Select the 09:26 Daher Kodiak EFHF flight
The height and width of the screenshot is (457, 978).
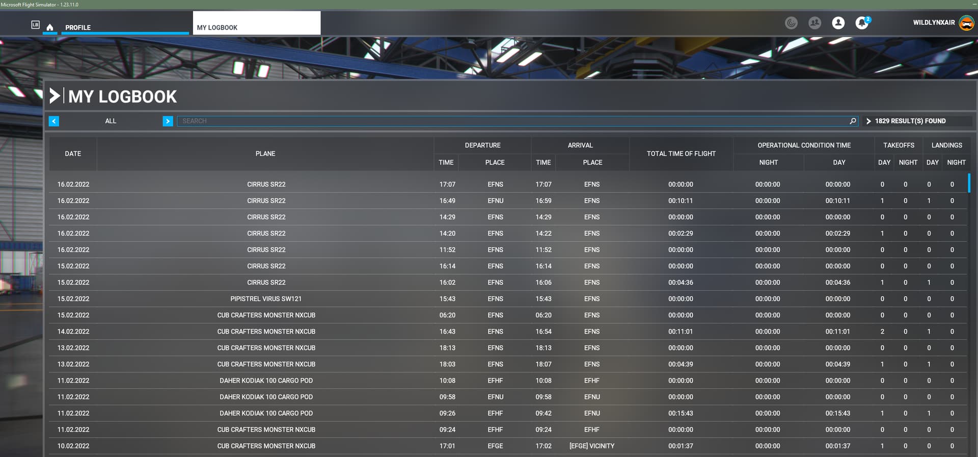click(x=266, y=413)
